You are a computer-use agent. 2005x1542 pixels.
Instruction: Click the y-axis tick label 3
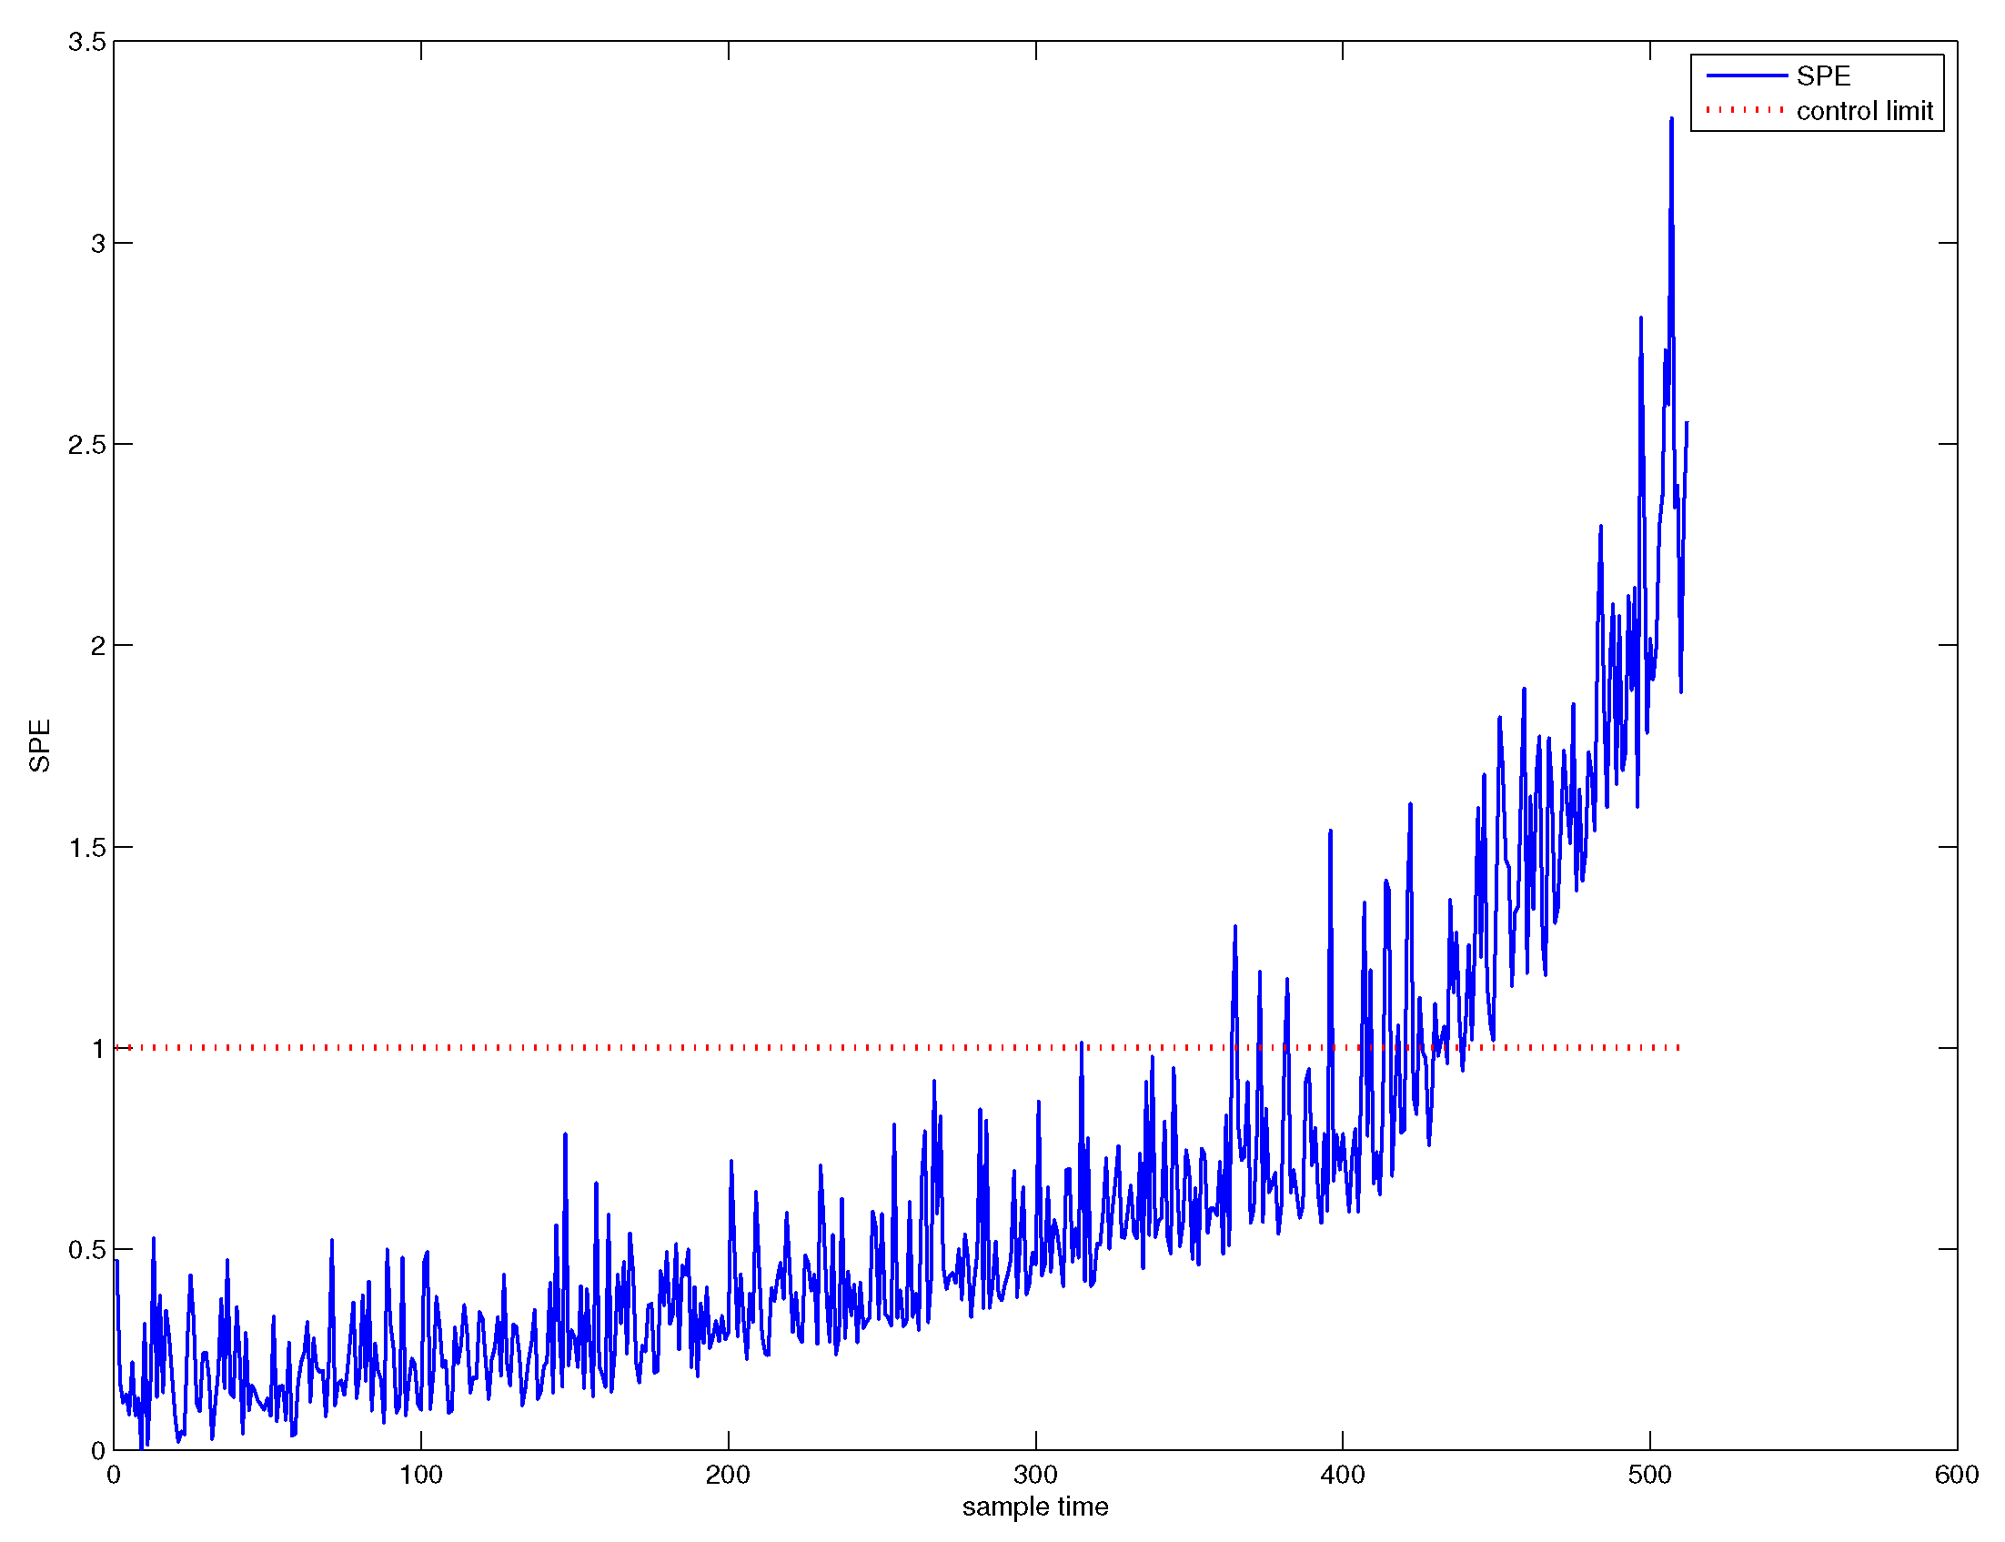tap(98, 243)
